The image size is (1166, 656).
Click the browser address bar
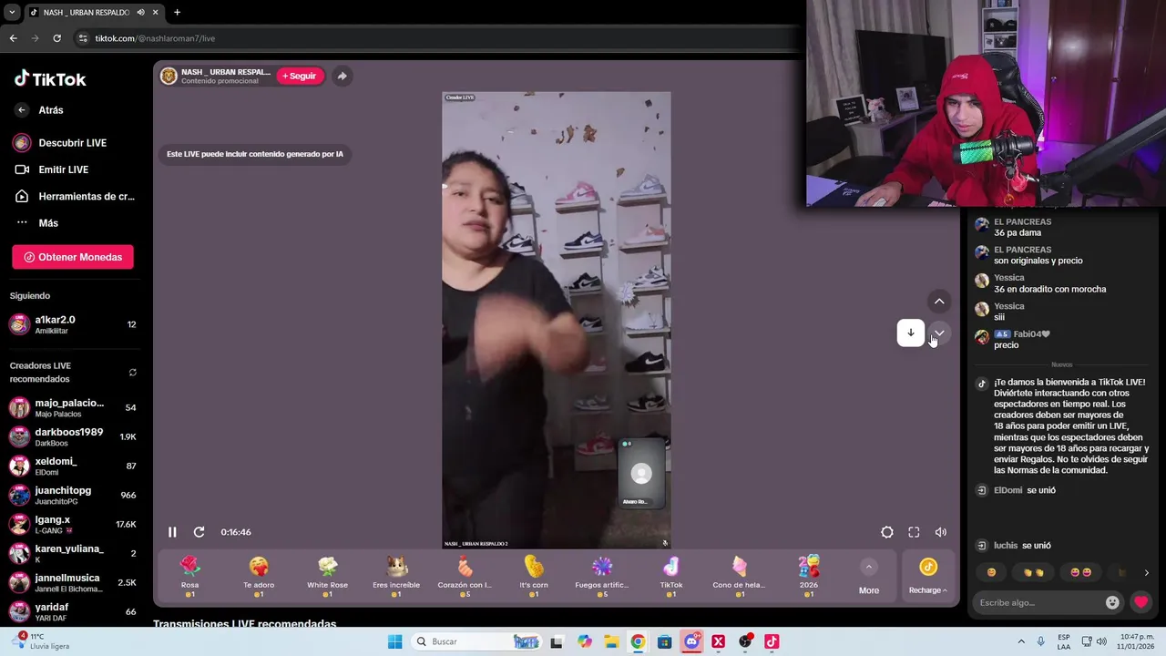pyautogui.click(x=437, y=38)
